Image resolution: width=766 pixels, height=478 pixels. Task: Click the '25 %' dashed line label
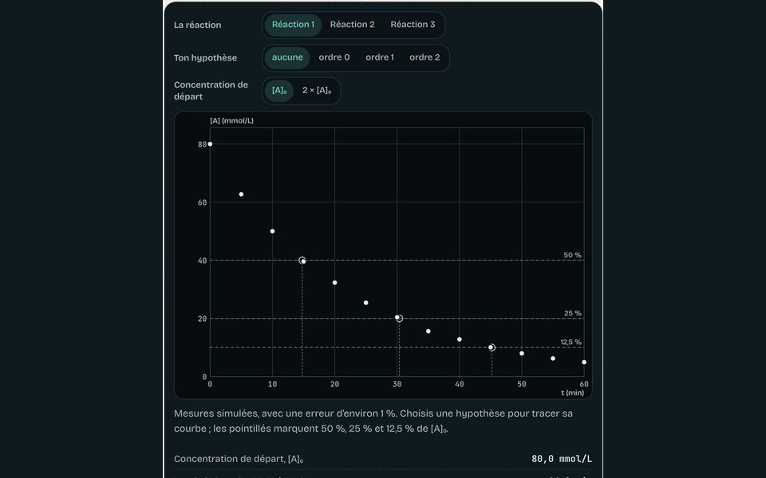(573, 313)
